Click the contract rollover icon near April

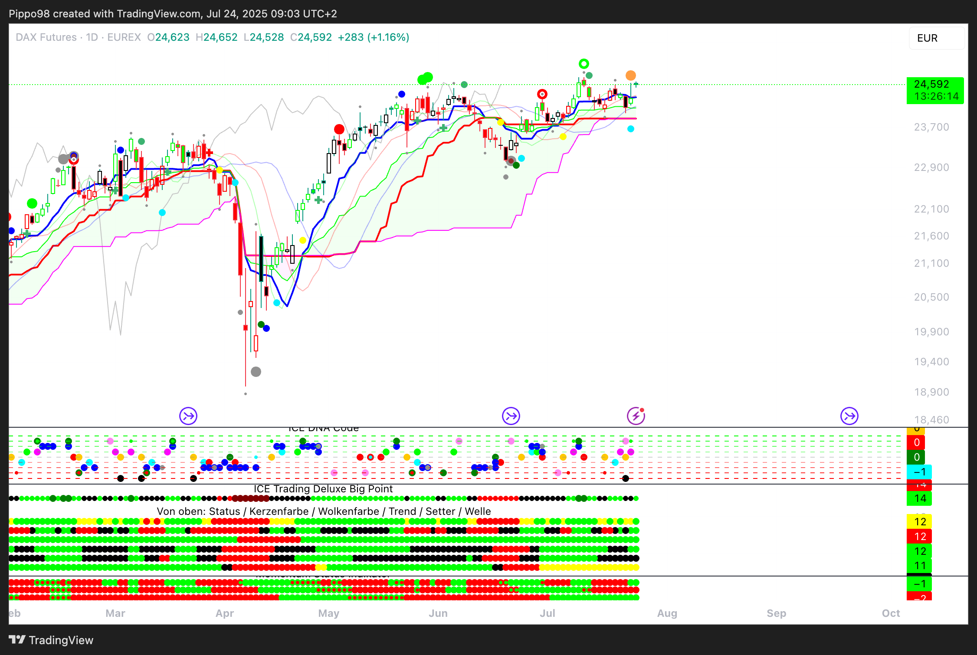(188, 416)
